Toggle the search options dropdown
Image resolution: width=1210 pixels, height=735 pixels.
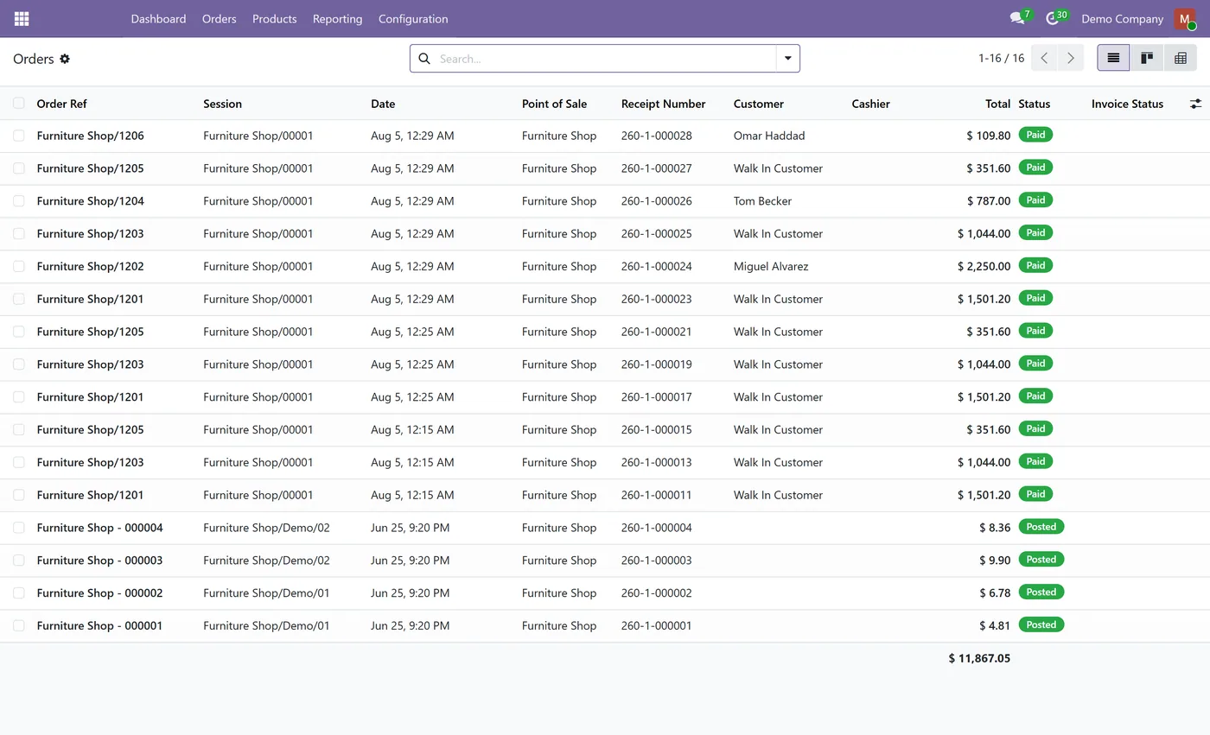point(788,59)
